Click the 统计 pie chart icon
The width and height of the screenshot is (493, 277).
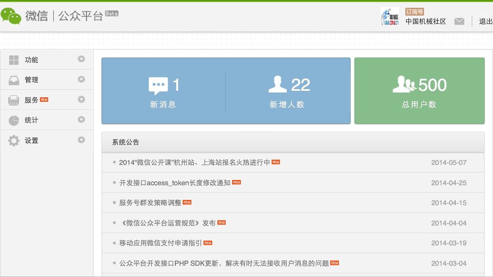pyautogui.click(x=14, y=120)
